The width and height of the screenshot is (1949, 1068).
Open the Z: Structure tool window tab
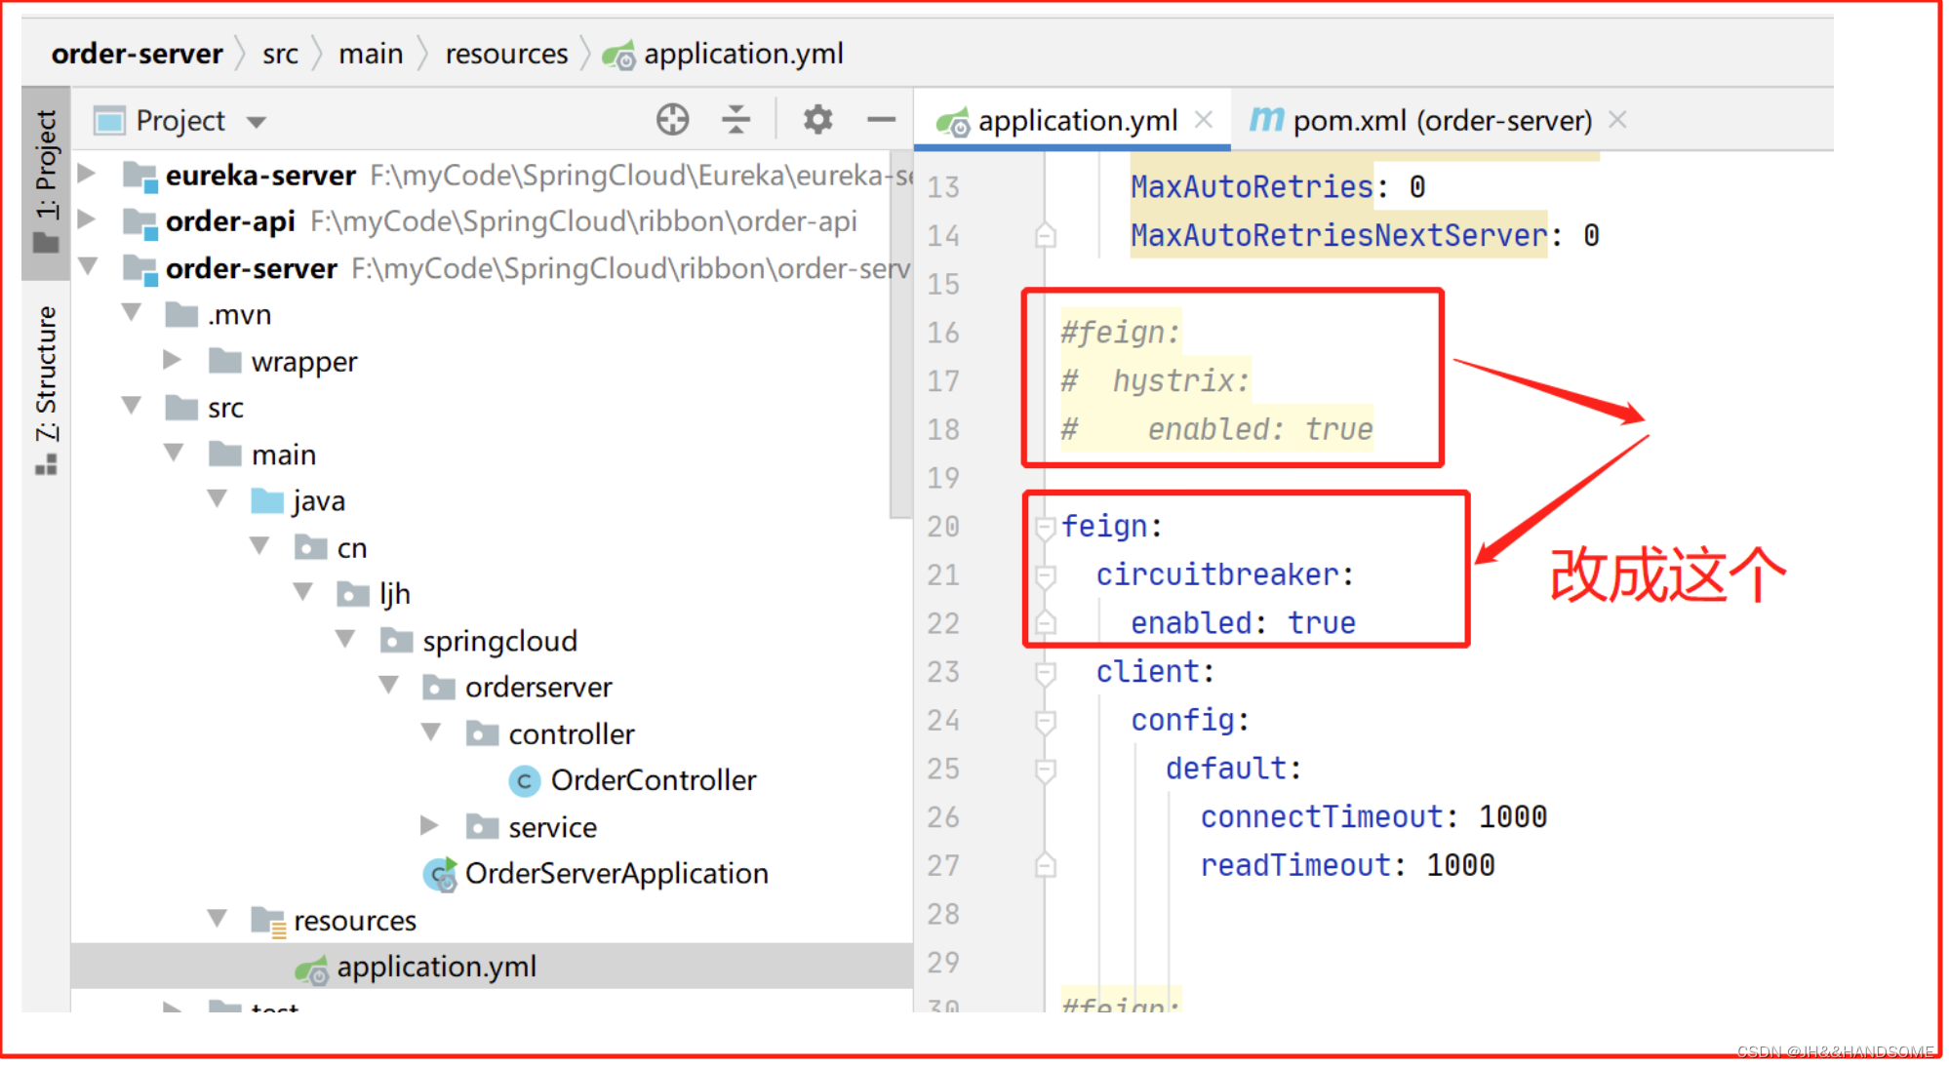tap(46, 390)
